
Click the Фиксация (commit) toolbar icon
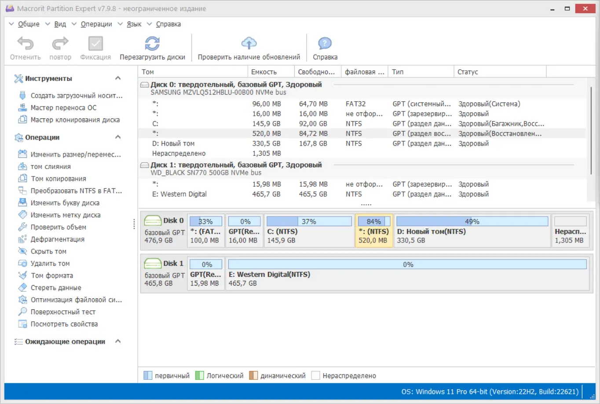click(95, 47)
